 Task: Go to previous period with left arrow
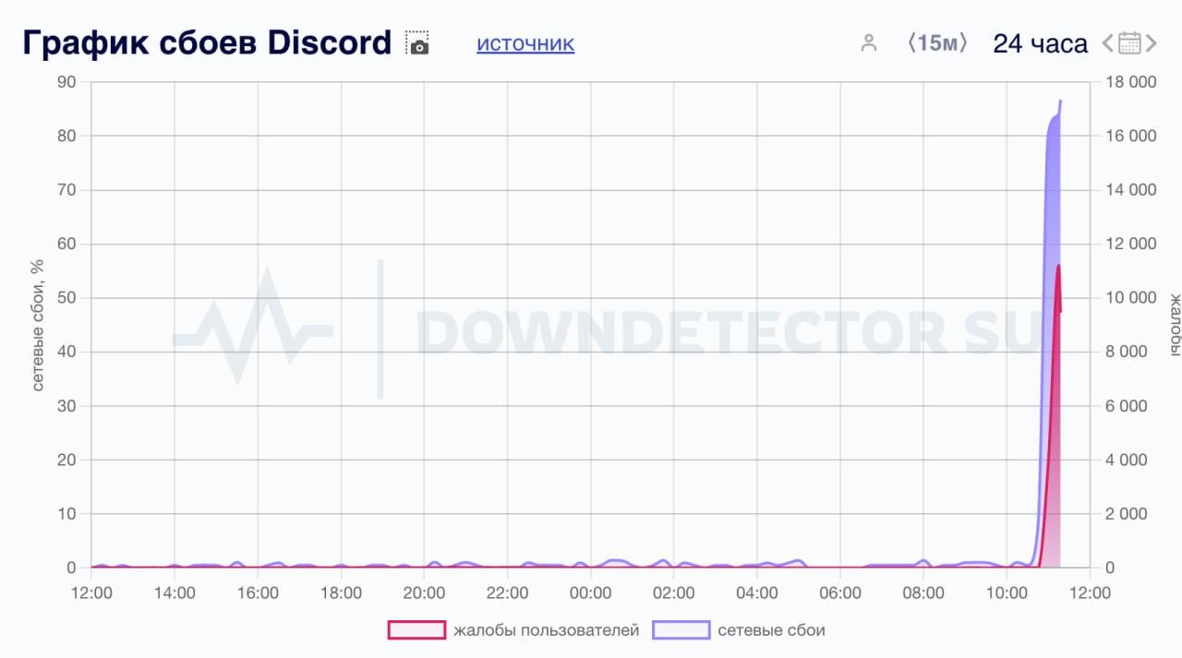[1109, 42]
